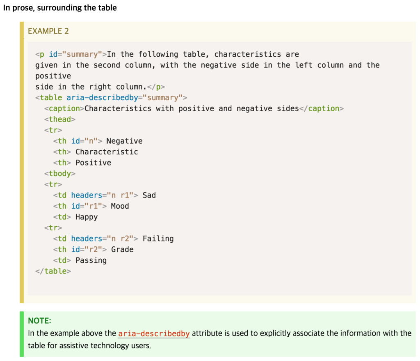Click the <thead> tag in the code
This screenshot has width=420, height=361.
60,120
